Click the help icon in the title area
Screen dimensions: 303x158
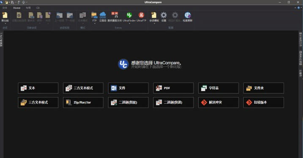[x=299, y=8]
